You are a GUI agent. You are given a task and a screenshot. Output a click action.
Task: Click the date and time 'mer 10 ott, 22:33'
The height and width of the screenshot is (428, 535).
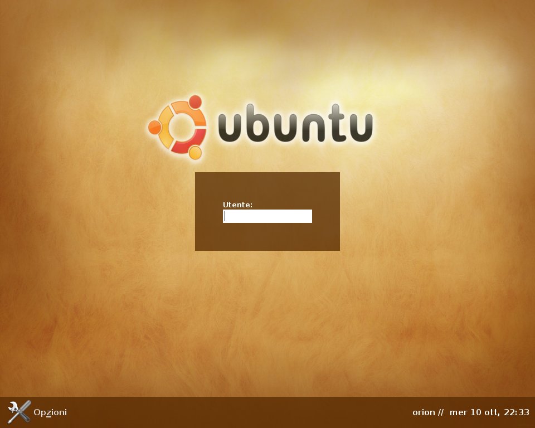pyautogui.click(x=489, y=412)
